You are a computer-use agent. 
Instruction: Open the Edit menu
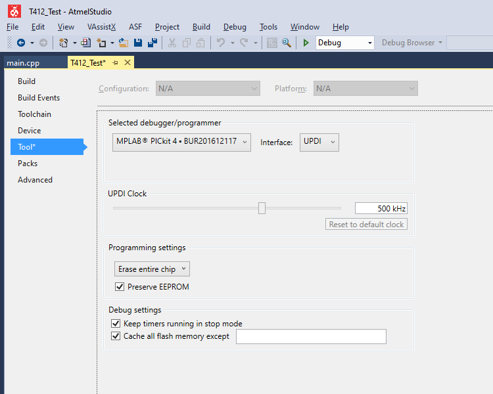pos(38,27)
